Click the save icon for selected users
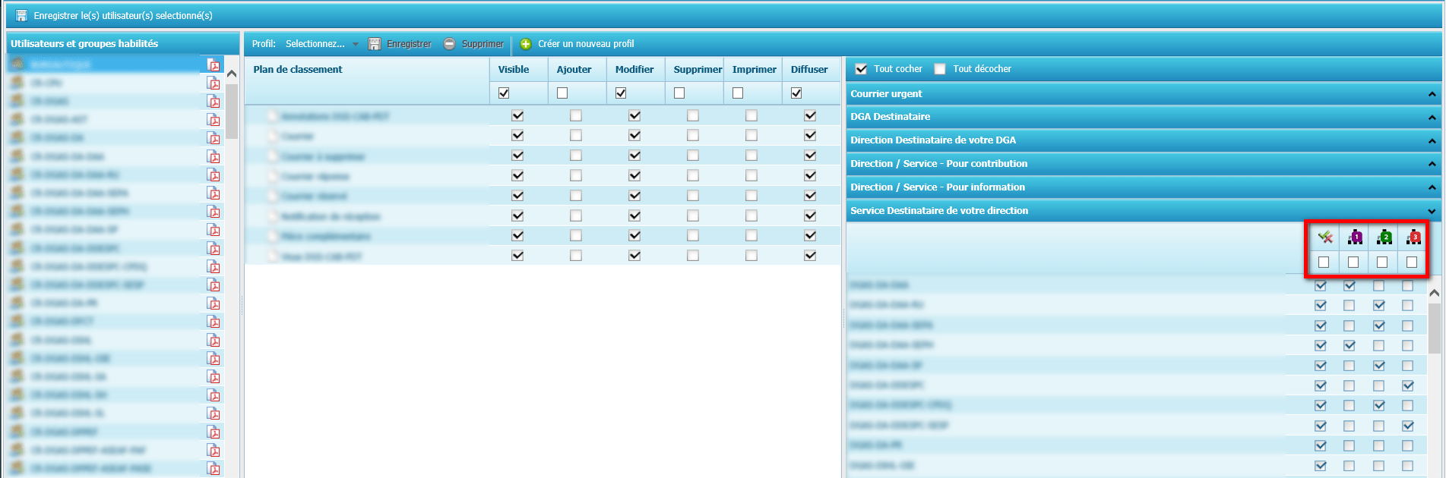The image size is (1446, 478). (21, 15)
